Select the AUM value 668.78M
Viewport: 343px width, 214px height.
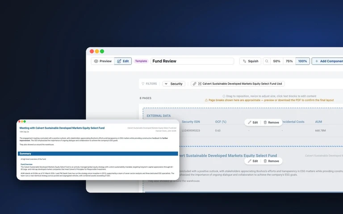(320, 131)
